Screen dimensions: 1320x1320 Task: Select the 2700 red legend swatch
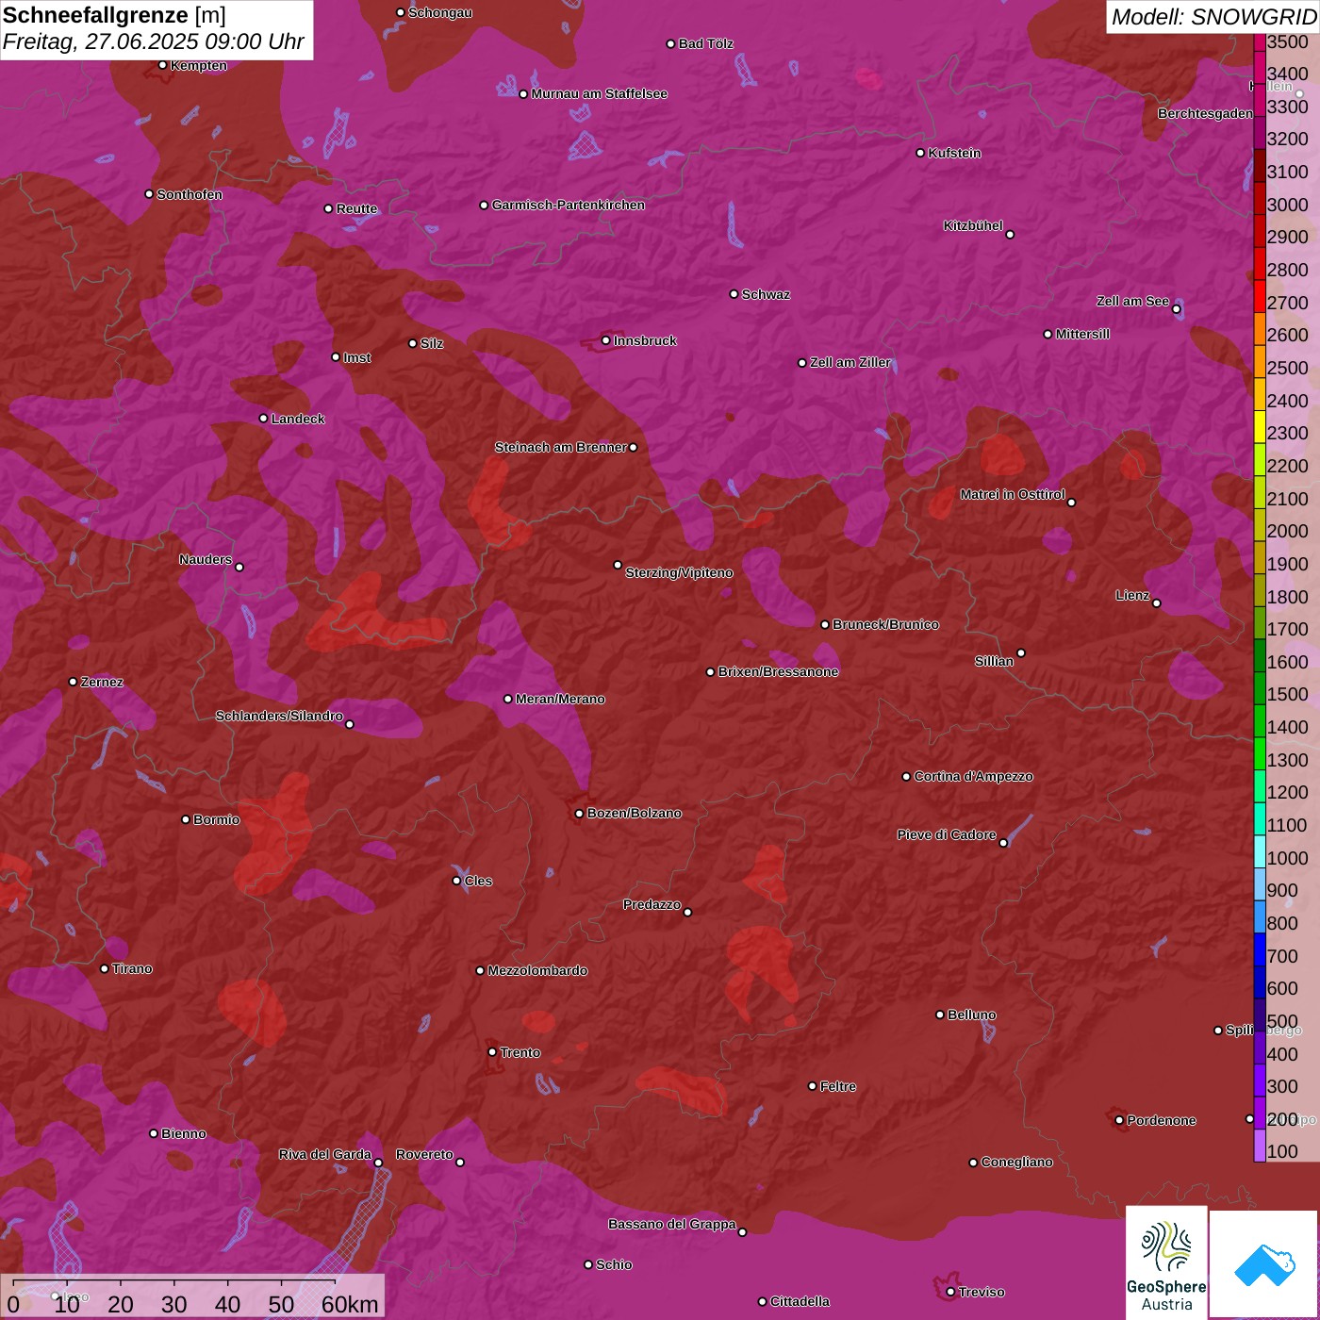(1260, 296)
